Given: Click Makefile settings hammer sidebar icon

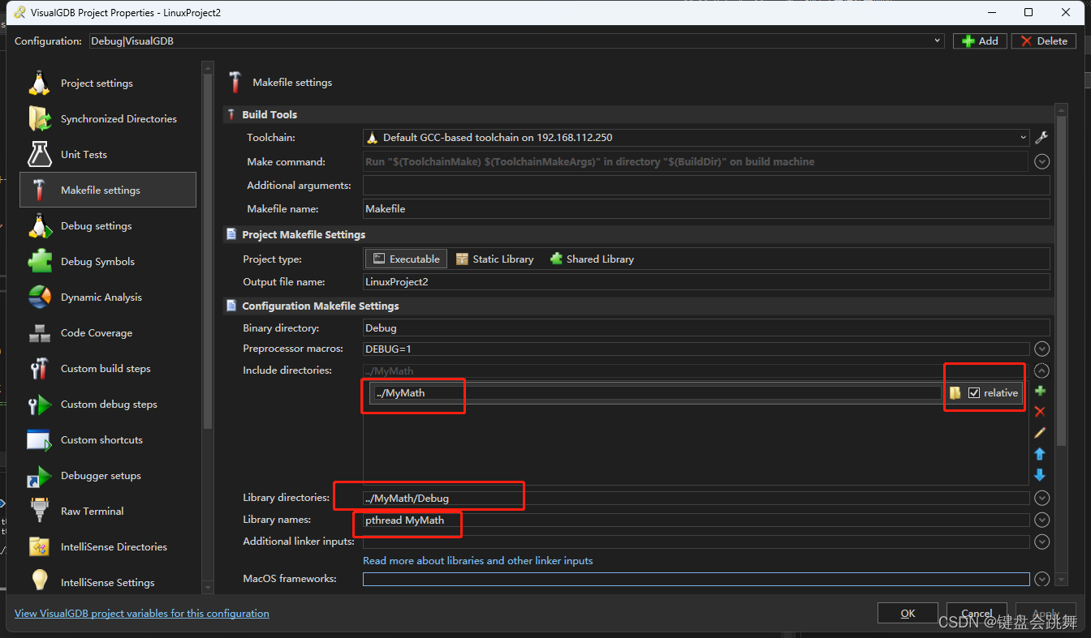Looking at the screenshot, I should (x=39, y=190).
